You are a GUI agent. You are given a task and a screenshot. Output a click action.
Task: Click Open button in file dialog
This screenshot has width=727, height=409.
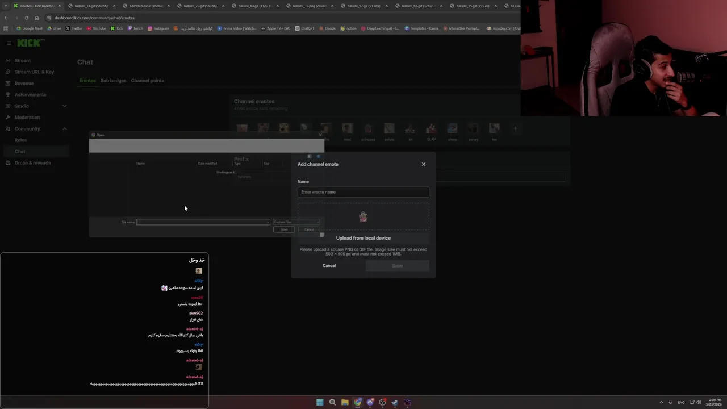point(284,229)
